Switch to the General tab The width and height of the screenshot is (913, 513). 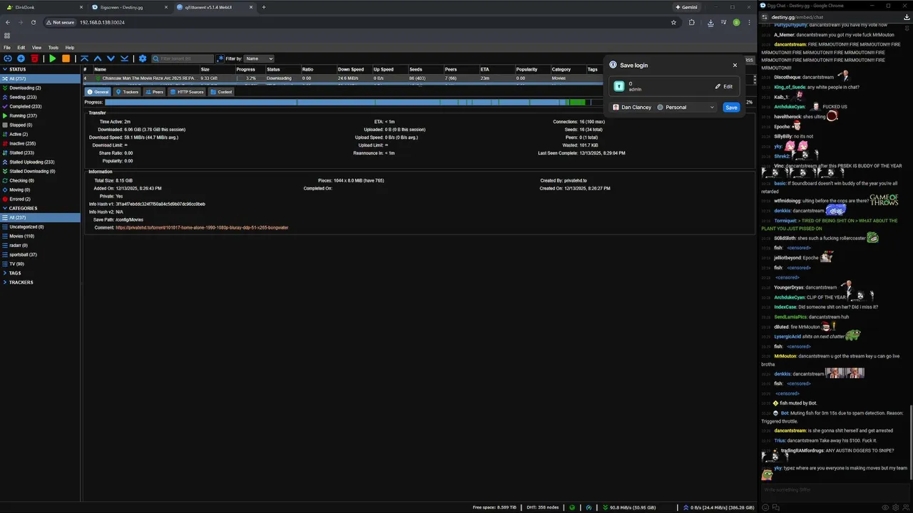[98, 92]
